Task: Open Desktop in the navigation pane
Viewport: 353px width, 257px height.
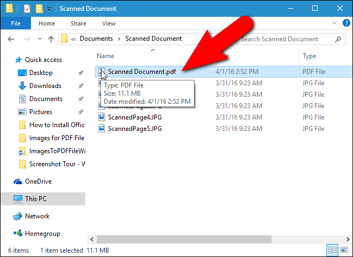Action: pyautogui.click(x=41, y=73)
